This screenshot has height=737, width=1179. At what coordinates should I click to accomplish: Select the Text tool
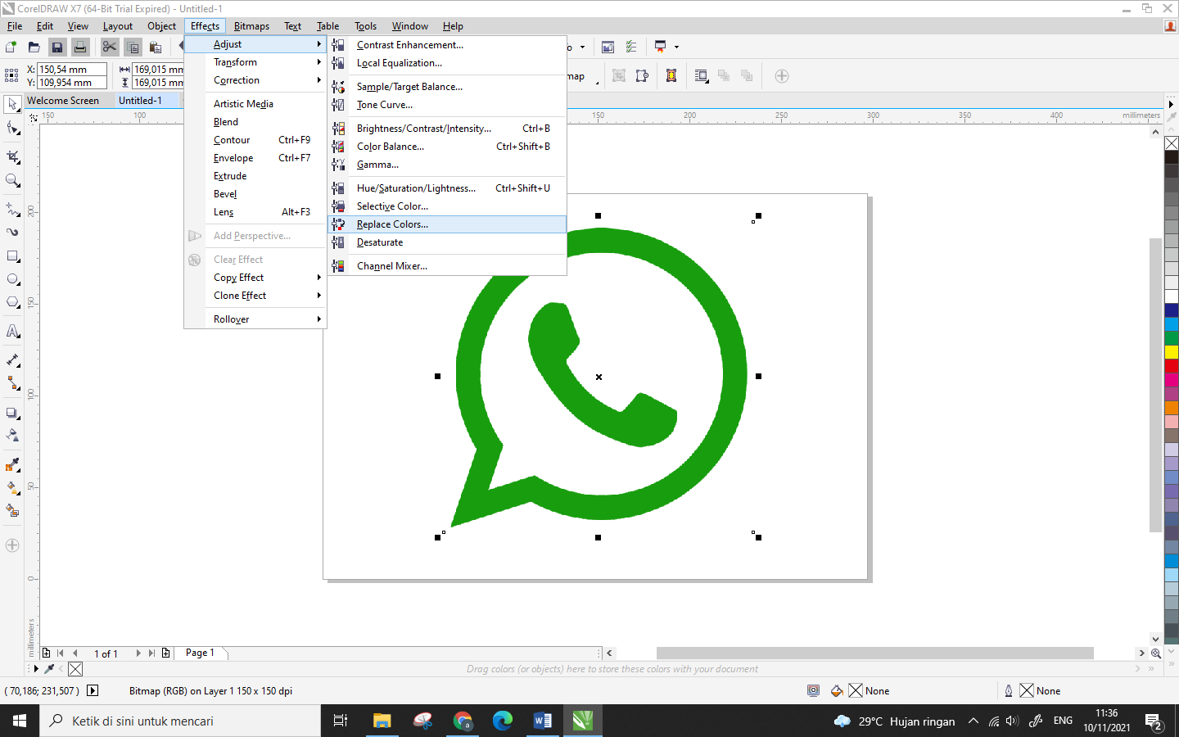pyautogui.click(x=12, y=331)
